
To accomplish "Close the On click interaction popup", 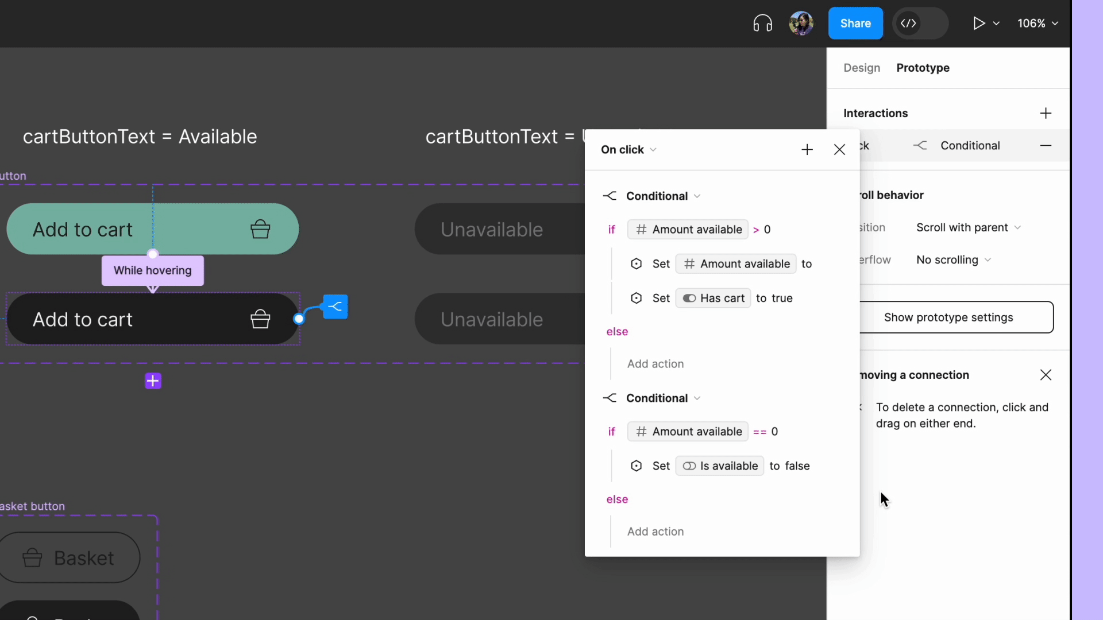I will coord(839,150).
